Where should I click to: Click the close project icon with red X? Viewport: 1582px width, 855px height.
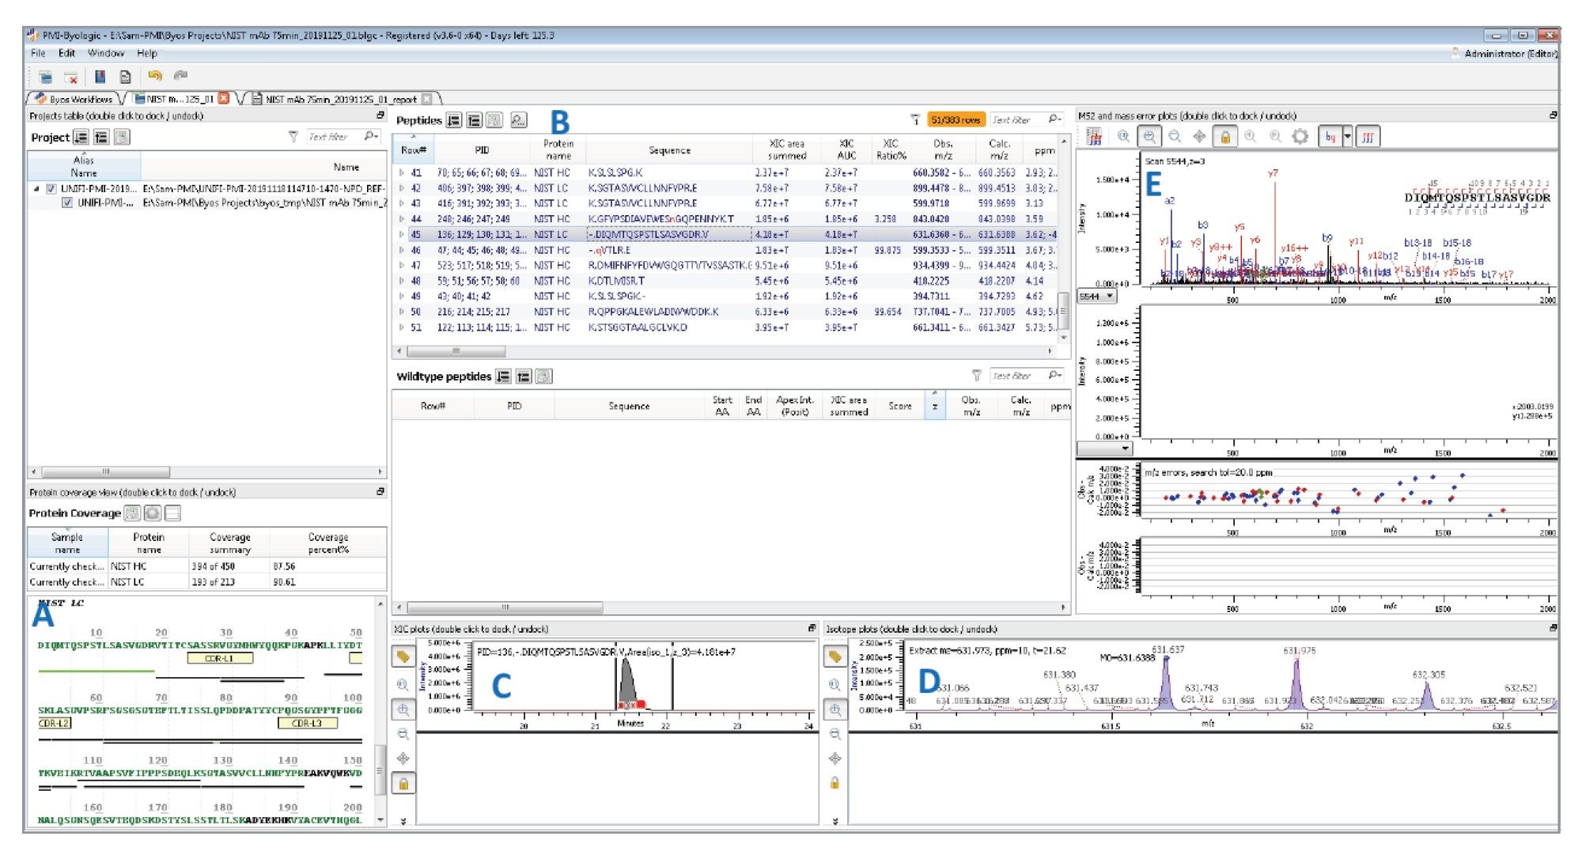tap(71, 77)
